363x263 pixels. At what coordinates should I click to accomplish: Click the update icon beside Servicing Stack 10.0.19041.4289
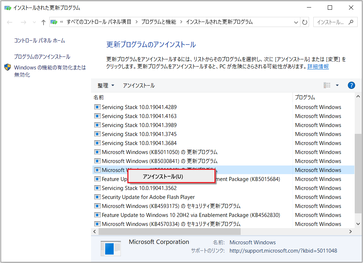pyautogui.click(x=97, y=107)
